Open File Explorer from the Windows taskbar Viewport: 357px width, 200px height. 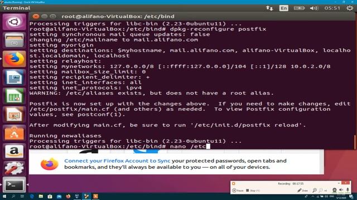click(x=41, y=196)
